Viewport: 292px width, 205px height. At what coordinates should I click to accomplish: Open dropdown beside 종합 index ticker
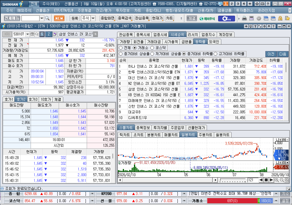[92, 194]
